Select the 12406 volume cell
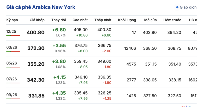The height and width of the screenshot is (107, 206). [x=130, y=48]
